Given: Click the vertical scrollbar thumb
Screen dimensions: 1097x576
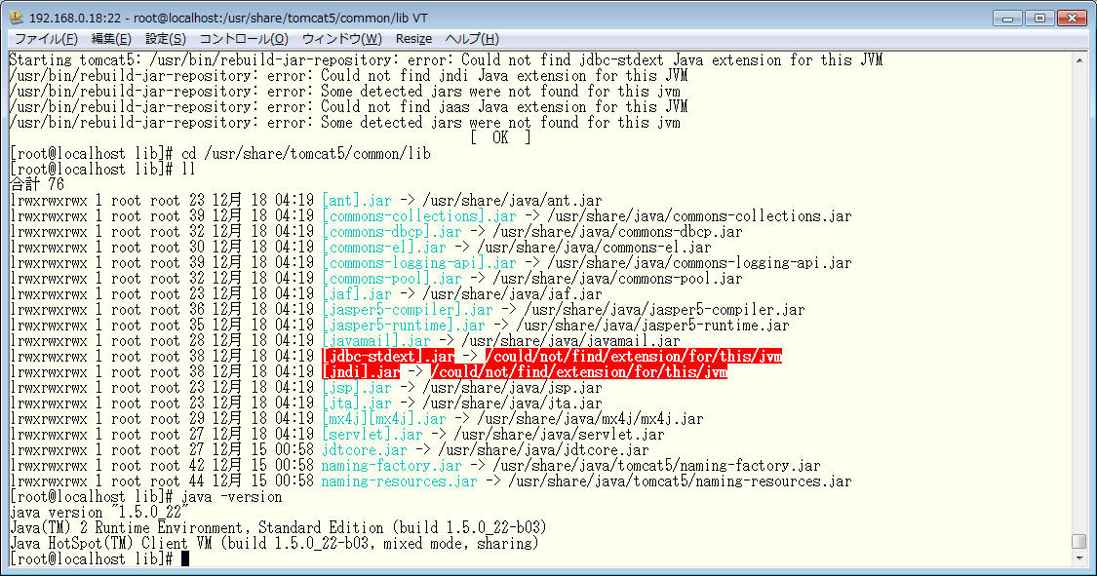Looking at the screenshot, I should [x=1078, y=541].
